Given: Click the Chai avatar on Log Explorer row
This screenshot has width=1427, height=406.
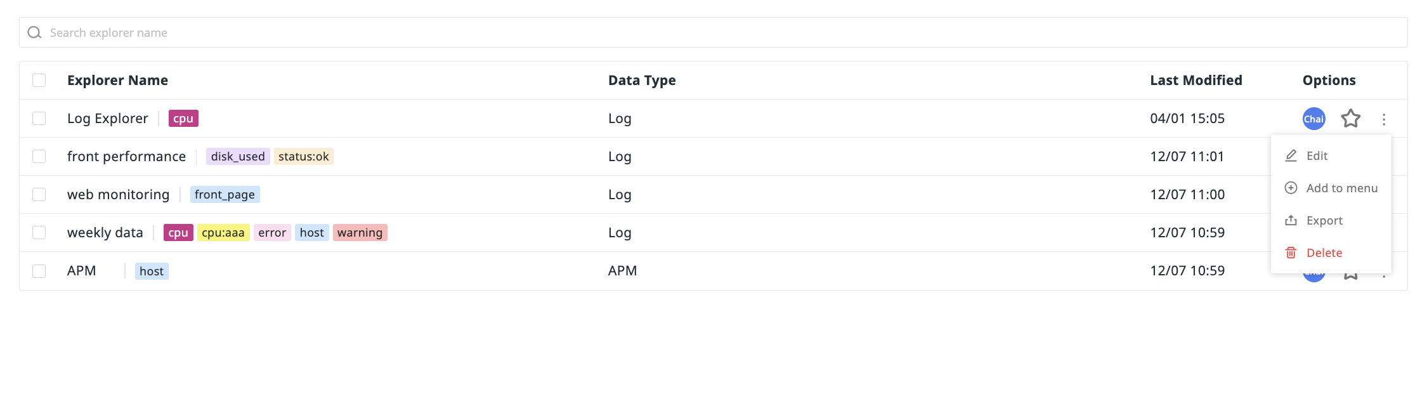Looking at the screenshot, I should point(1313,119).
